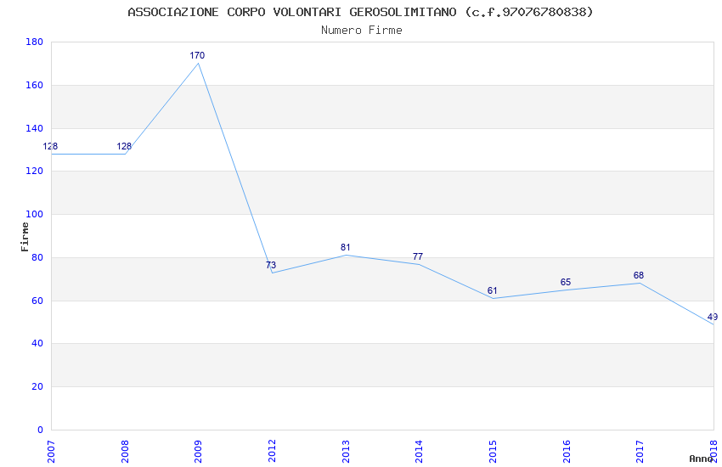Viewport: 722px width, 467px height.
Task: Select the 128 data label at 2007
Action: tap(50, 146)
